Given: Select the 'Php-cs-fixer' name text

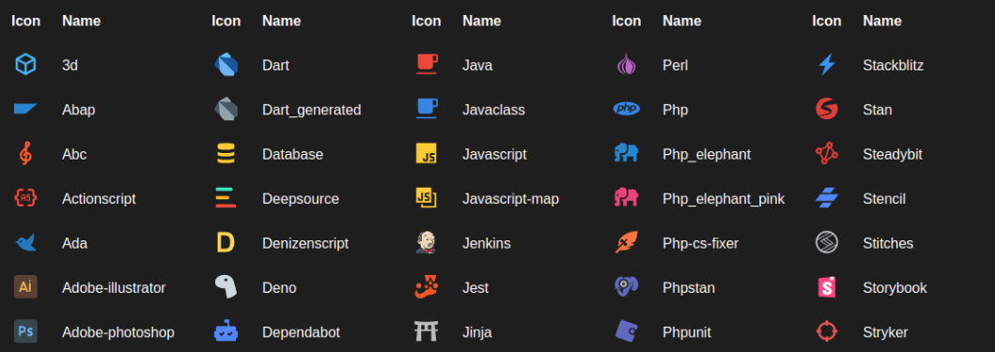Looking at the screenshot, I should (701, 243).
